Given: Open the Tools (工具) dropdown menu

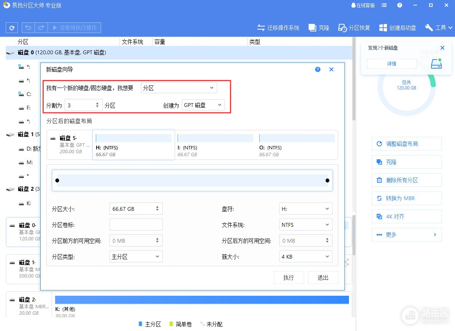Looking at the screenshot, I should click(439, 28).
